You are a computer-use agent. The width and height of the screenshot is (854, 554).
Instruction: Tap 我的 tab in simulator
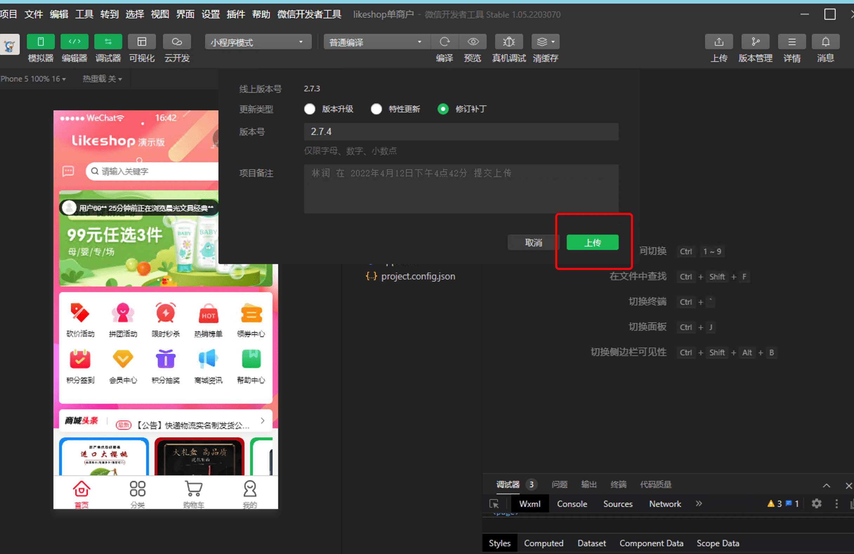(x=250, y=494)
